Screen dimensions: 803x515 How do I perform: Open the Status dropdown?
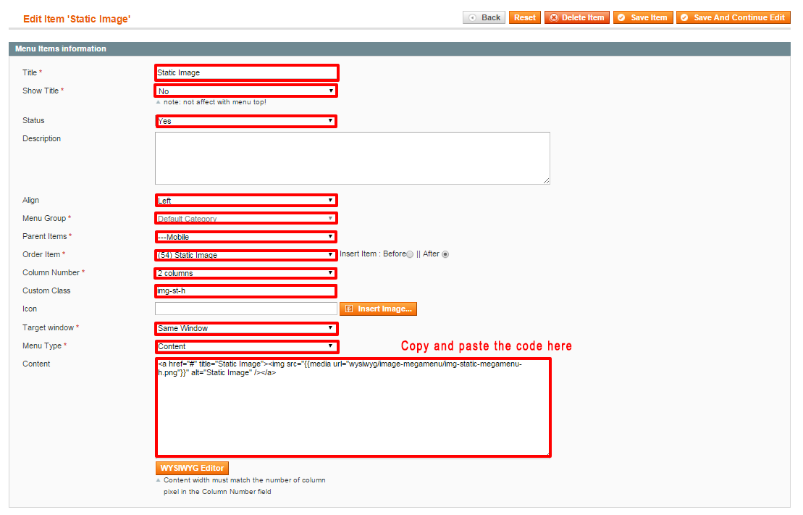pos(245,121)
